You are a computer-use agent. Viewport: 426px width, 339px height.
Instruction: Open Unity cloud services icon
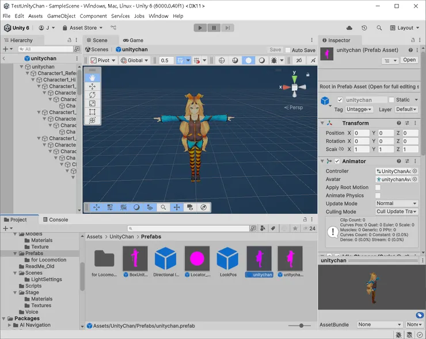tap(349, 28)
